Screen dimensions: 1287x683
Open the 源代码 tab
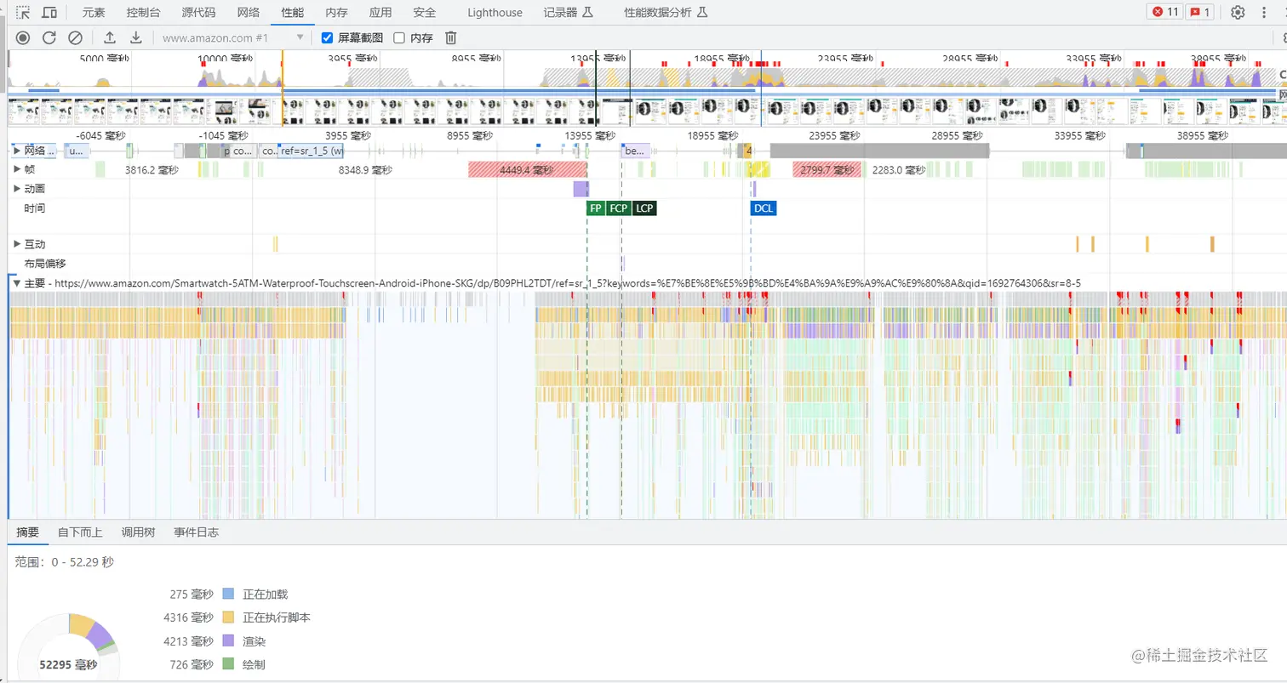coord(198,13)
